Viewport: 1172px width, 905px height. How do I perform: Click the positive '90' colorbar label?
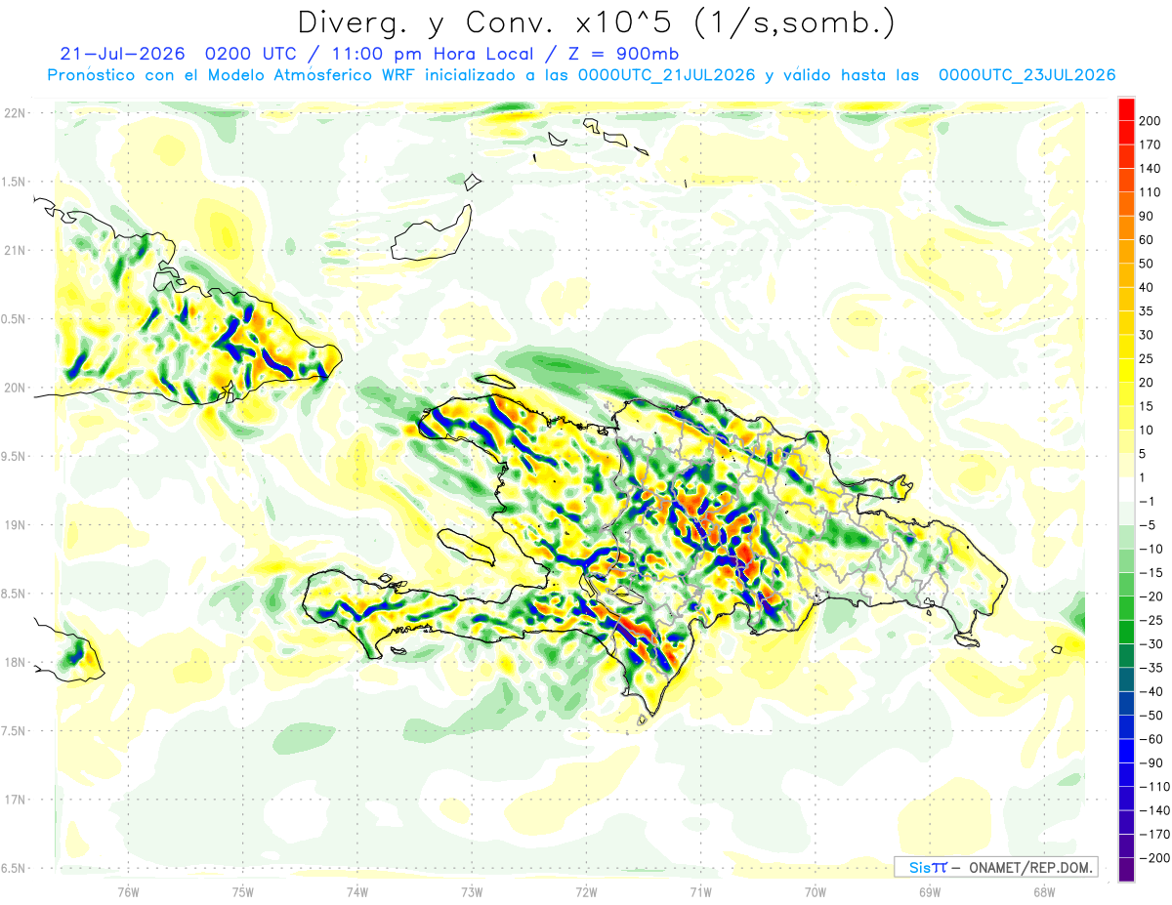pyautogui.click(x=1149, y=216)
